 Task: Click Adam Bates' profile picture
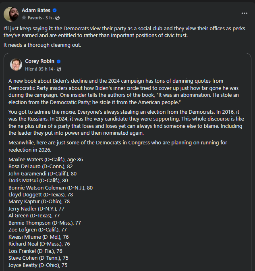(x=10, y=14)
